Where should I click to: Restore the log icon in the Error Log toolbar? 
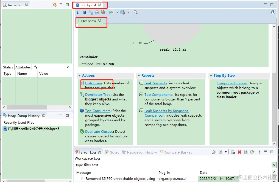(252, 152)
